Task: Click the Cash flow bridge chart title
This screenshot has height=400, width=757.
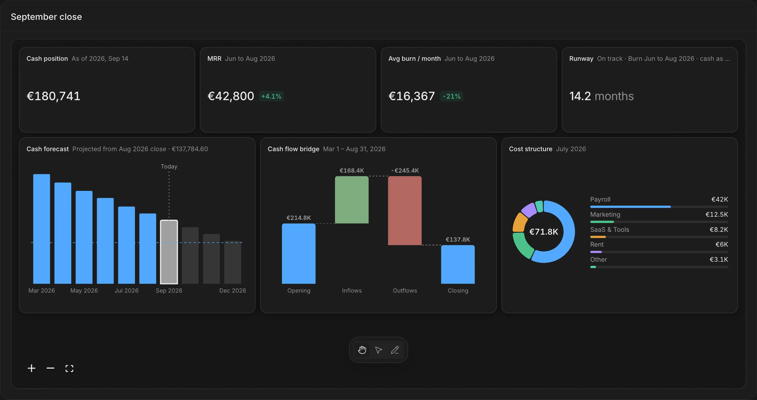Action: click(293, 149)
